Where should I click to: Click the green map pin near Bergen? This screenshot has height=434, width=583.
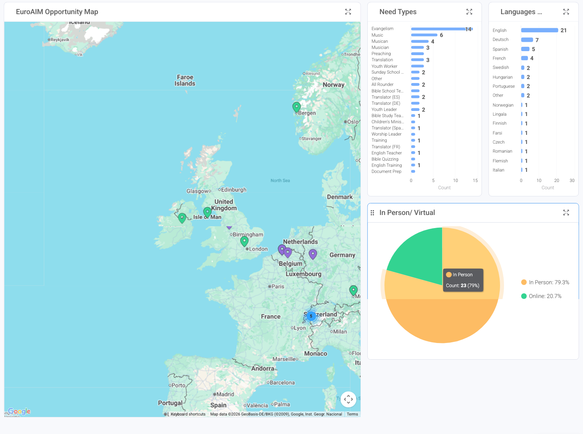(296, 107)
